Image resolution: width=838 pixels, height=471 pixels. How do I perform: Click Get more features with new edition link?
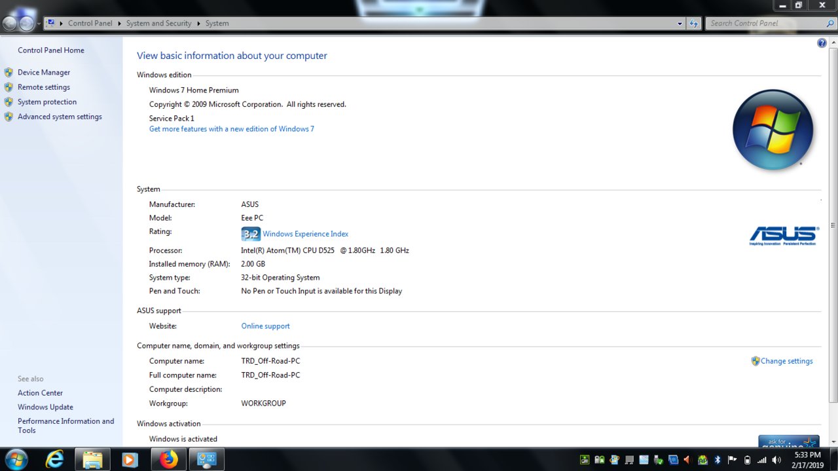tap(232, 129)
